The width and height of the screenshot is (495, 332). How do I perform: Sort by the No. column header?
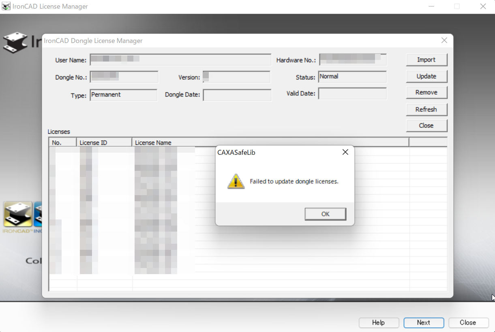point(63,143)
